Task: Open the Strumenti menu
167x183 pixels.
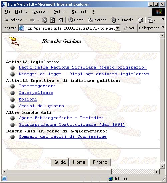Action: pyautogui.click(x=79, y=12)
